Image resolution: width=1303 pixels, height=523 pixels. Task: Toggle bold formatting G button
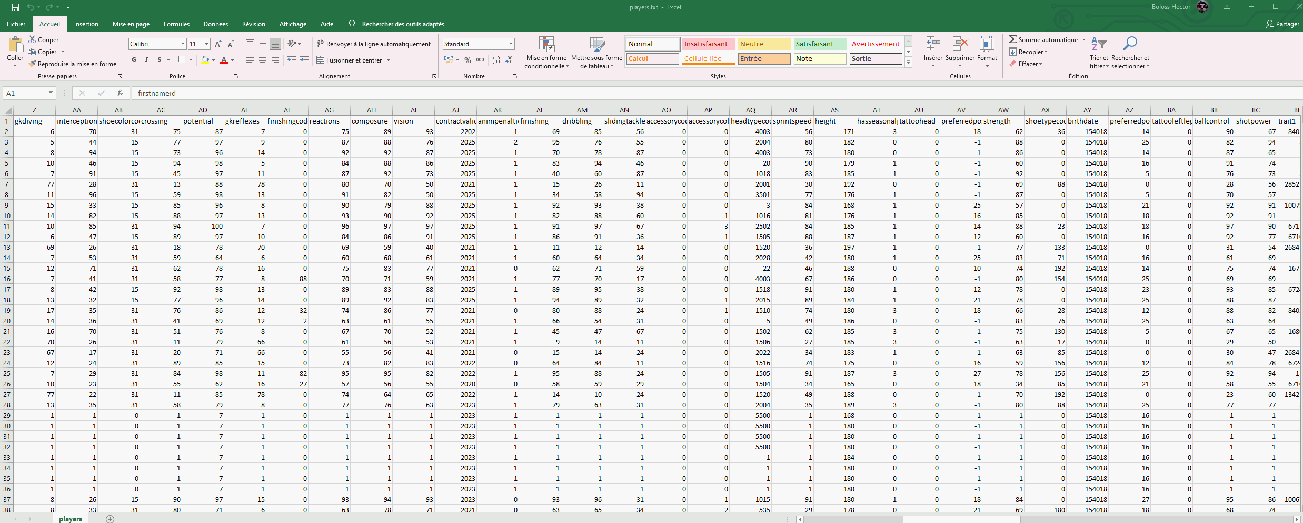click(x=134, y=60)
